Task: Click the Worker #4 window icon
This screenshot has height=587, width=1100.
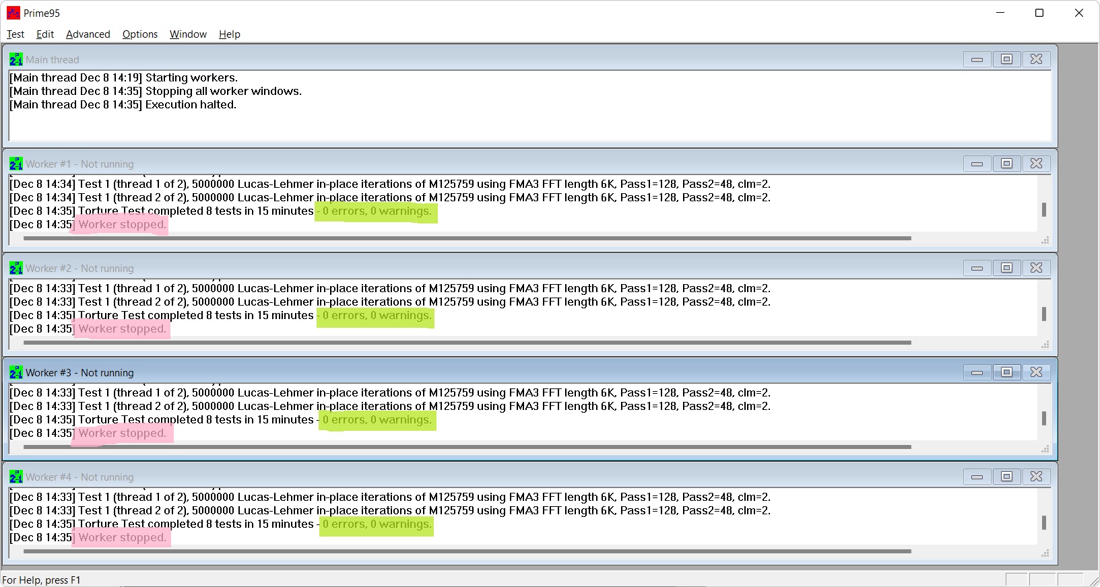Action: click(x=15, y=477)
